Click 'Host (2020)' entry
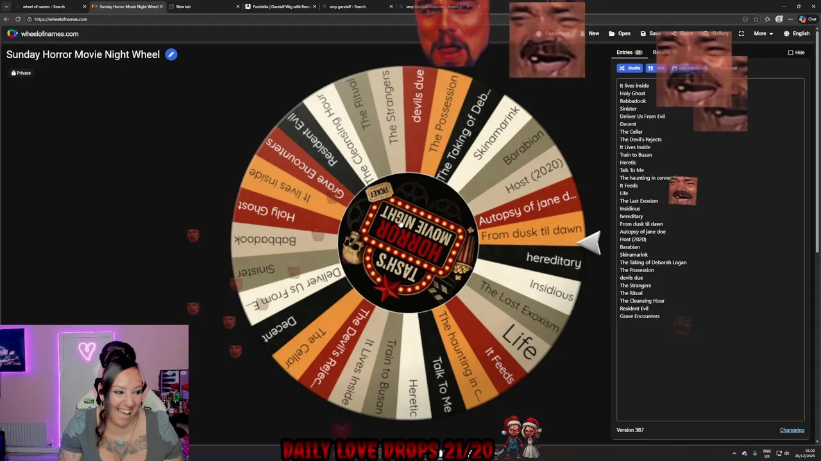The width and height of the screenshot is (821, 461). tap(633, 239)
